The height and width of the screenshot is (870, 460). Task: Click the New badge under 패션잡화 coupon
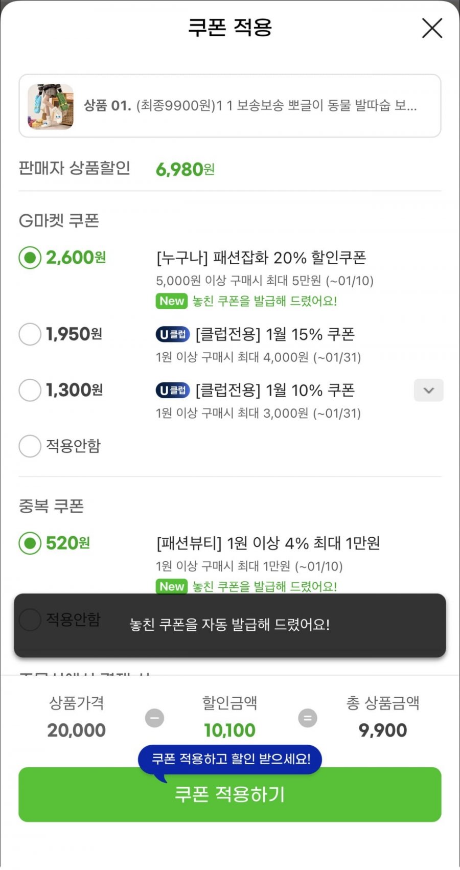pos(171,301)
